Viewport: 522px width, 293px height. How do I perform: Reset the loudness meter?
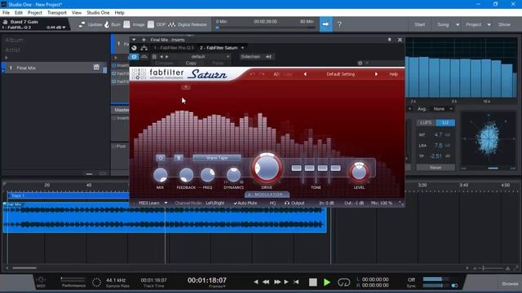436,168
